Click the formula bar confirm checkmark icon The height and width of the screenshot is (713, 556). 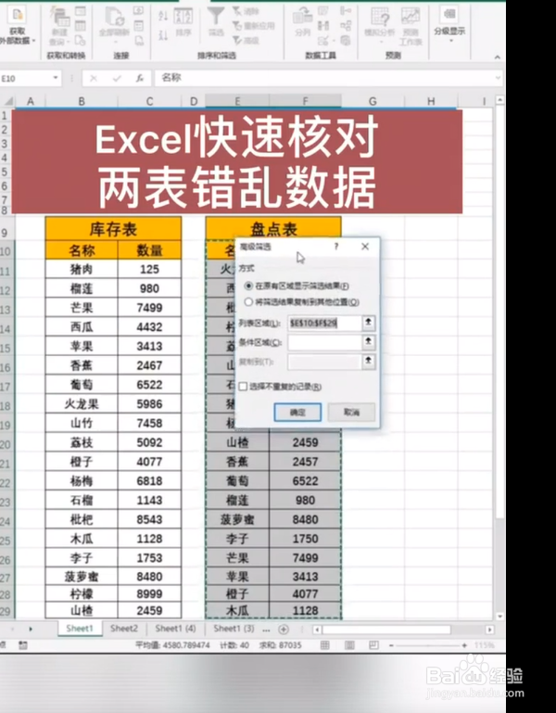[x=117, y=78]
